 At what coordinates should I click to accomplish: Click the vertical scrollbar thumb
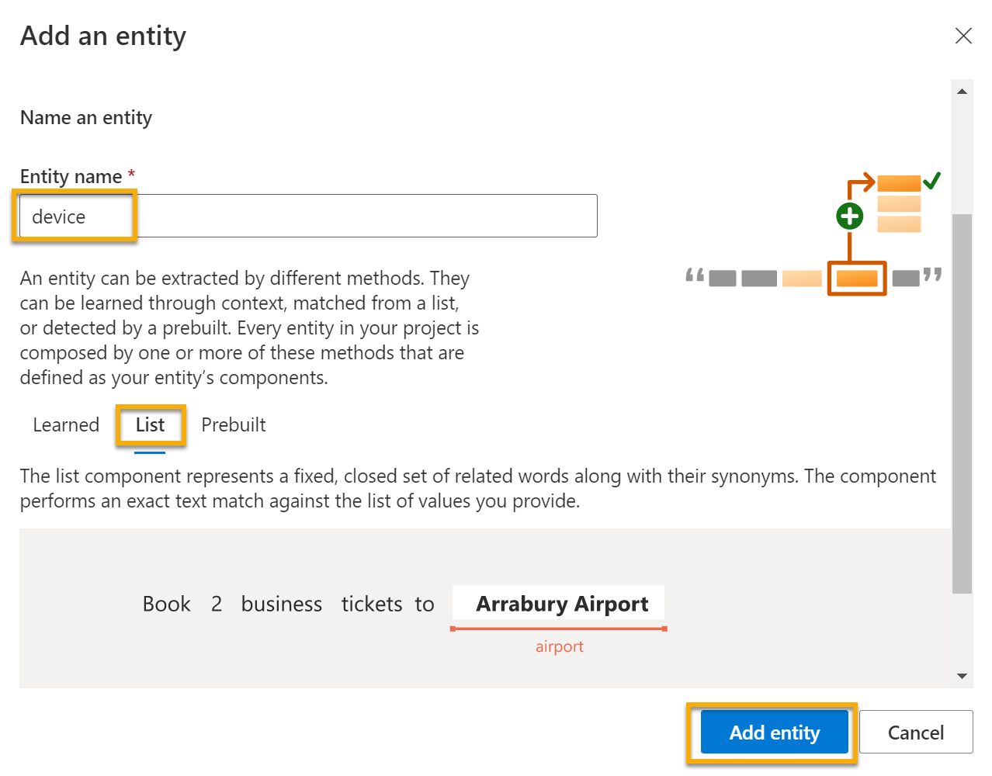[x=962, y=404]
